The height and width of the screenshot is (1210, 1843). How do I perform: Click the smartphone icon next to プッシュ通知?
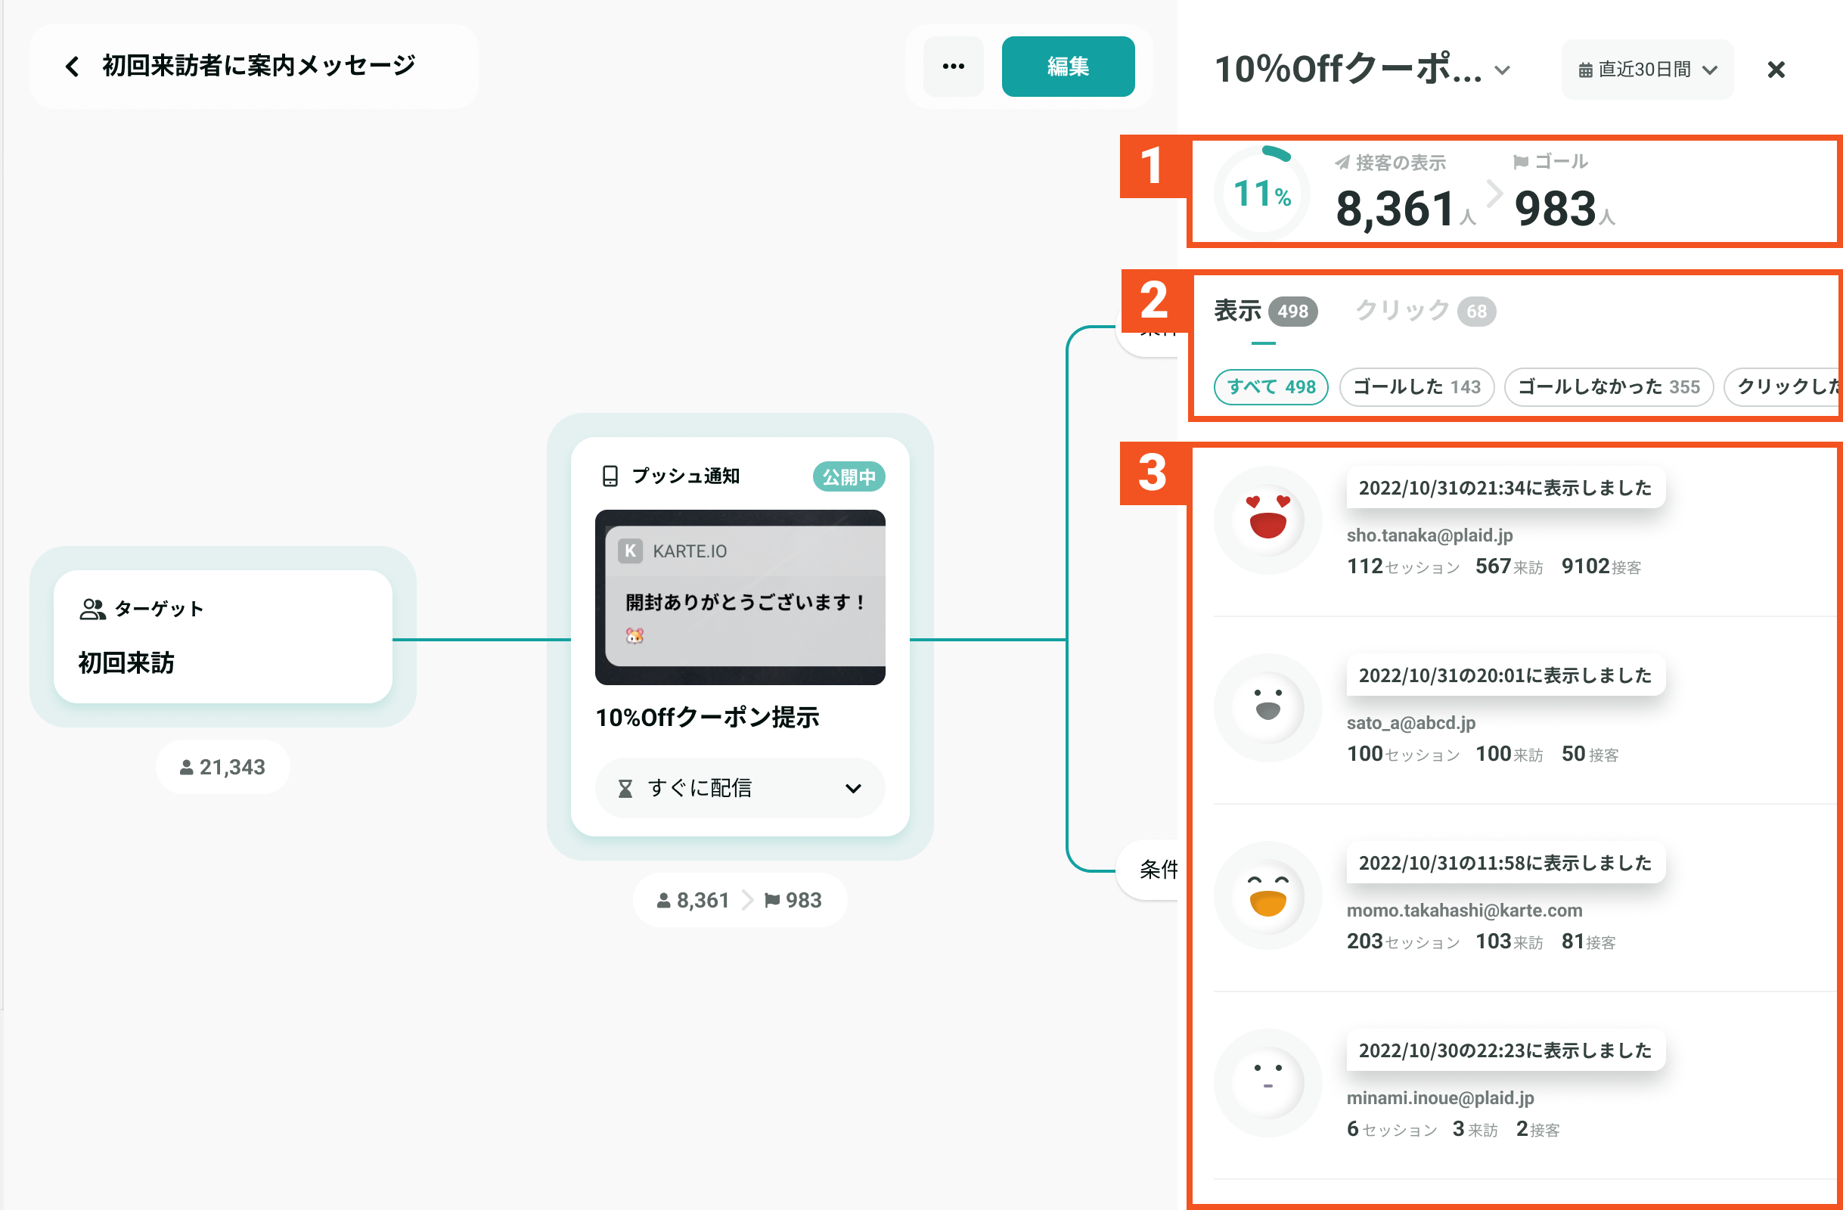point(610,476)
